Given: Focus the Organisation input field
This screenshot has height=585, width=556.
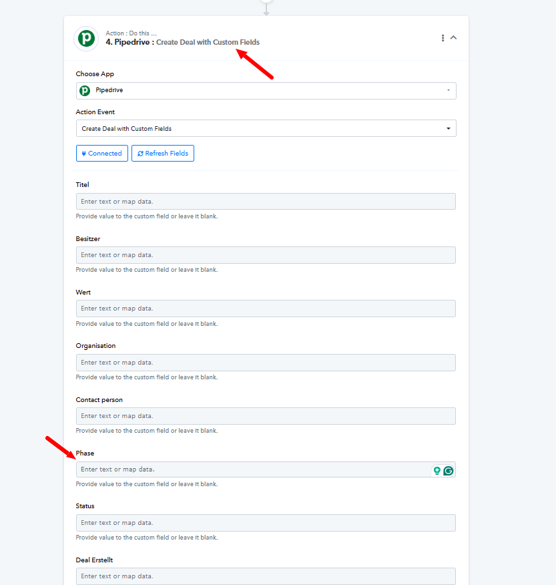Looking at the screenshot, I should click(266, 363).
